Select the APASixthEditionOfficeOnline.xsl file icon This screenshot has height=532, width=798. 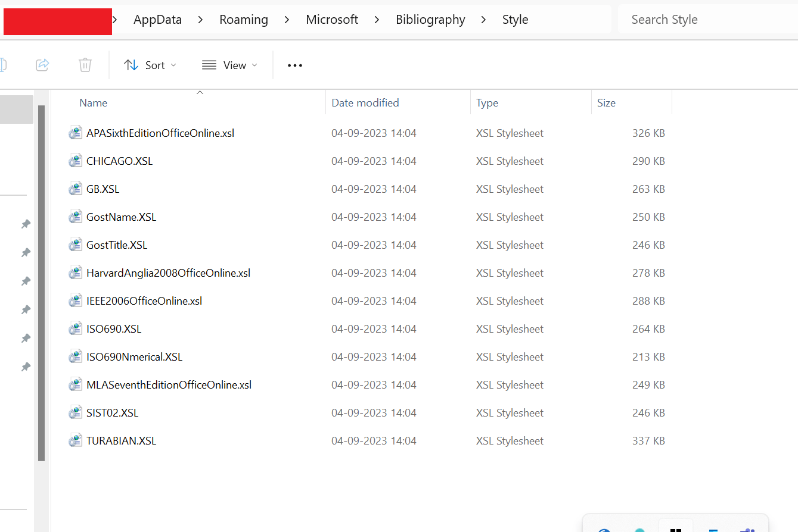coord(75,133)
